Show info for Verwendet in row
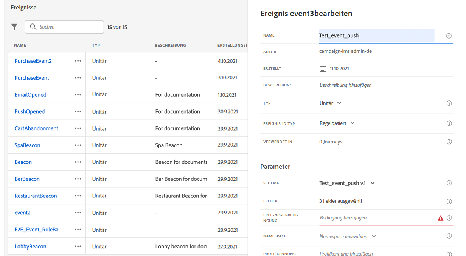Screen dimensions: 466x256 pyautogui.click(x=449, y=142)
